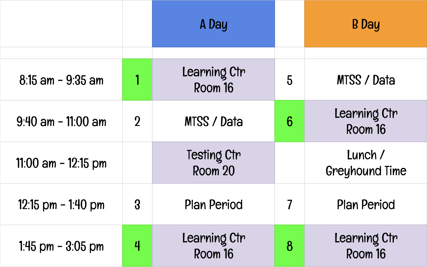This screenshot has height=267, width=427.
Task: Click period 1 Learning Ctr Room 16 cell
Action: click(x=213, y=80)
